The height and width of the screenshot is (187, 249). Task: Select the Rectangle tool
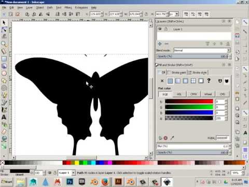4,58
